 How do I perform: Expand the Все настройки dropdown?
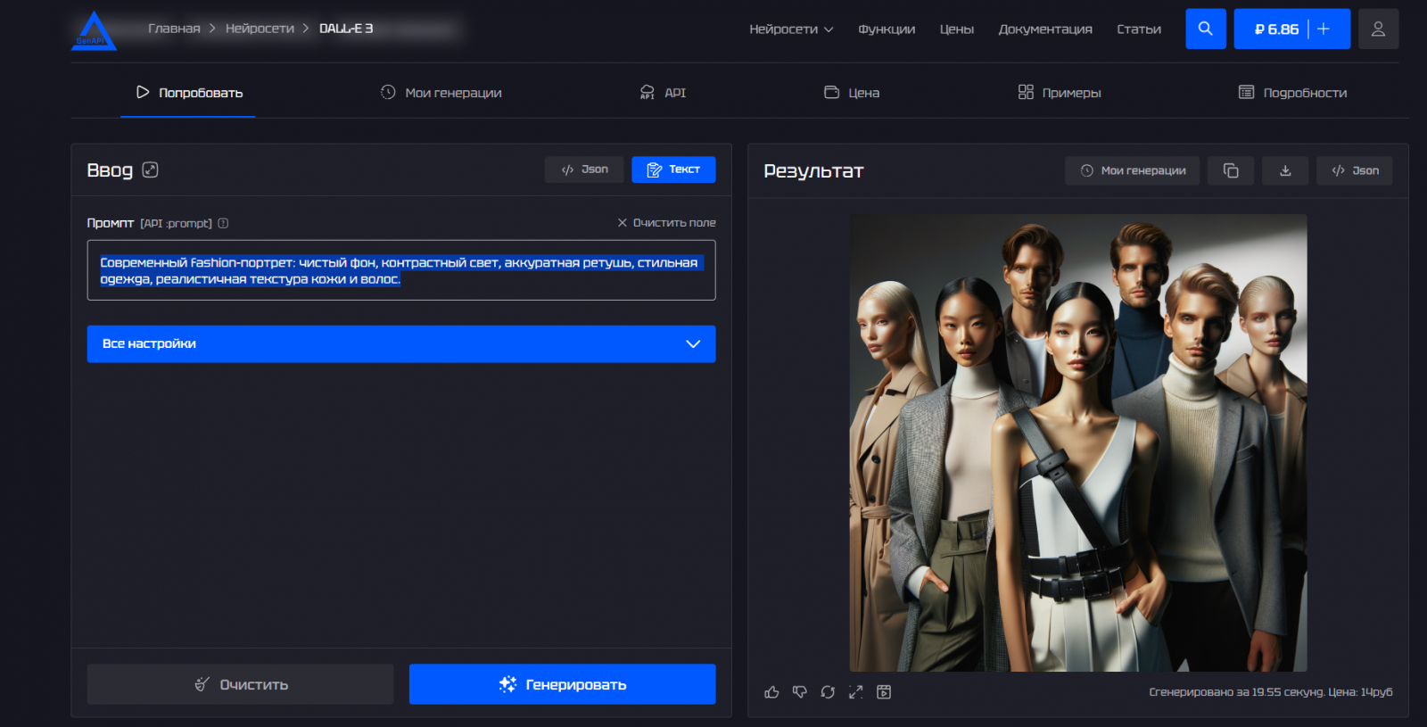(x=400, y=344)
